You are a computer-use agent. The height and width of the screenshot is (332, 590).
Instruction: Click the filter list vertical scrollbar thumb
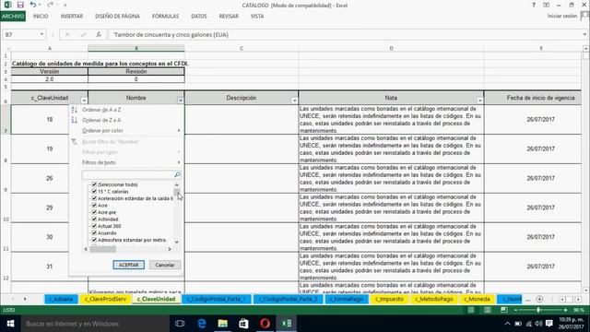[176, 192]
